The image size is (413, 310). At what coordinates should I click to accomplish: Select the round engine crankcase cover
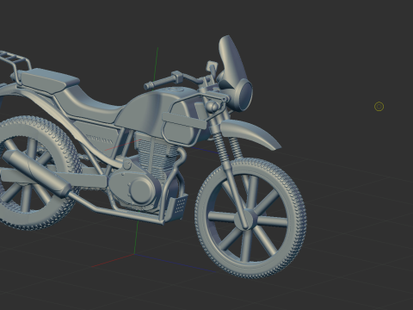(142, 189)
